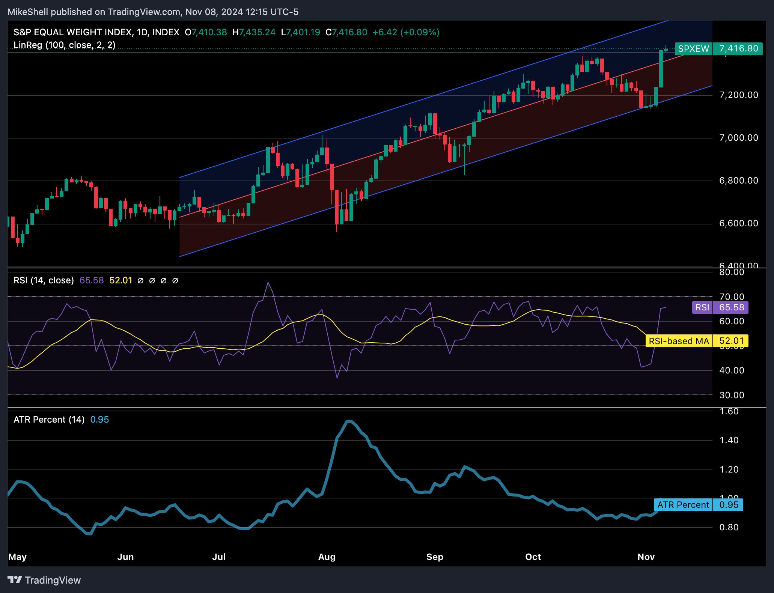774x593 pixels.
Task: Click the RSI value 65.58 in legend
Action: pos(91,280)
